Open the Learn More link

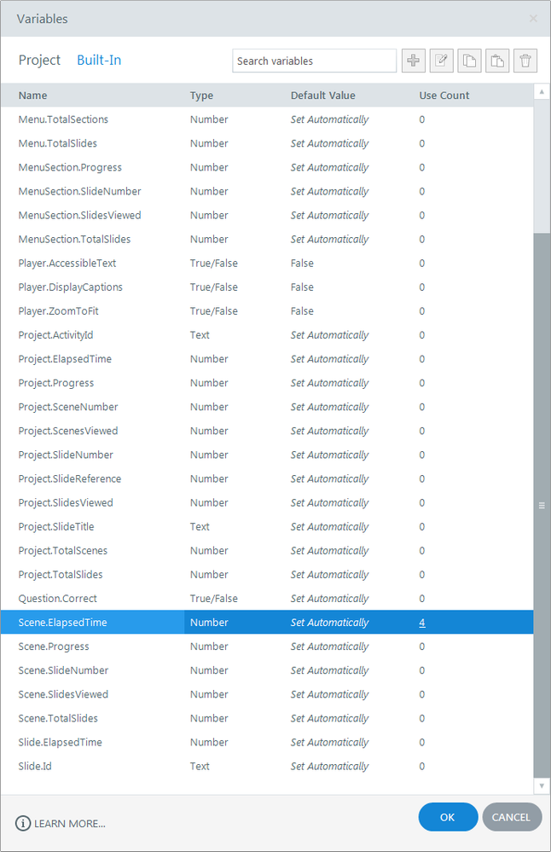(70, 824)
